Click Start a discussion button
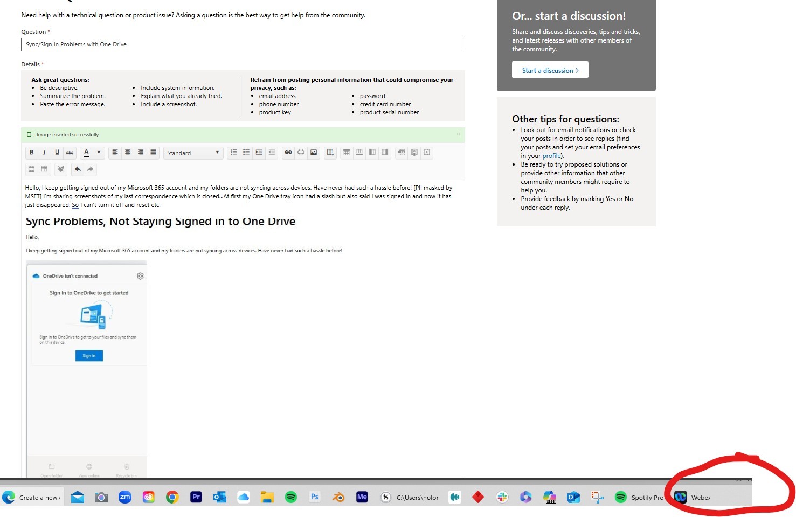The width and height of the screenshot is (796, 517). [x=550, y=70]
